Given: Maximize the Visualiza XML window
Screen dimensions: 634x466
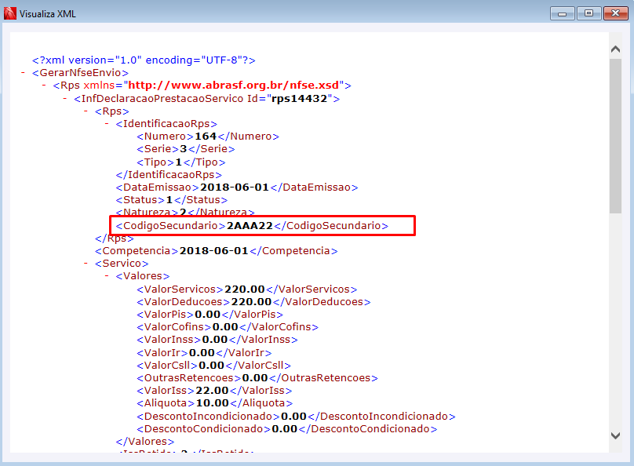Looking at the screenshot, I should 588,13.
